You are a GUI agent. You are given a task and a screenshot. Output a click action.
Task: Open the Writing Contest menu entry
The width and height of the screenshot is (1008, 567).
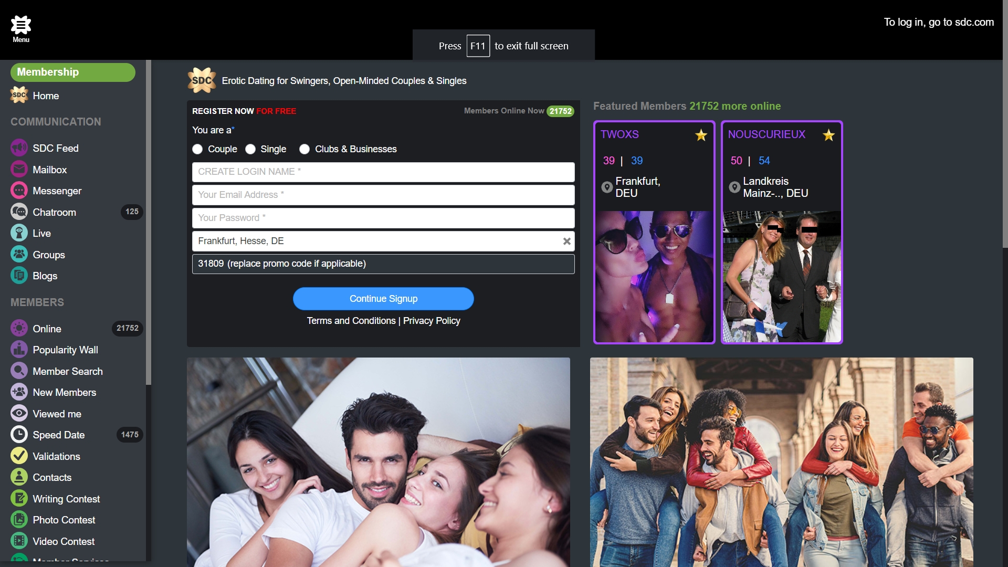pyautogui.click(x=66, y=499)
